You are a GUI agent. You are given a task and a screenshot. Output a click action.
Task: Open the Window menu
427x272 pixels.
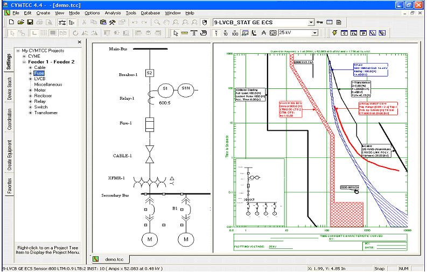(x=172, y=13)
